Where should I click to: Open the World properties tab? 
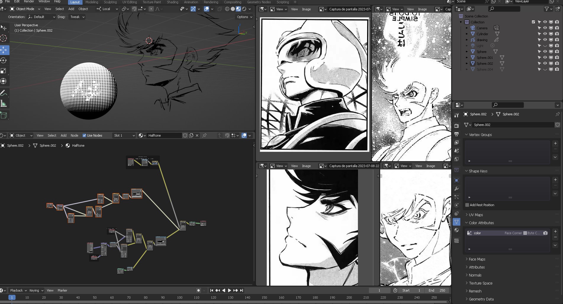click(x=456, y=159)
